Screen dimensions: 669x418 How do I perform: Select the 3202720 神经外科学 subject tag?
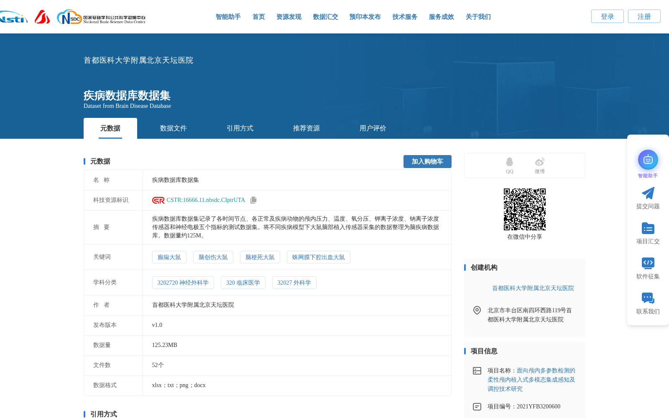tap(183, 283)
